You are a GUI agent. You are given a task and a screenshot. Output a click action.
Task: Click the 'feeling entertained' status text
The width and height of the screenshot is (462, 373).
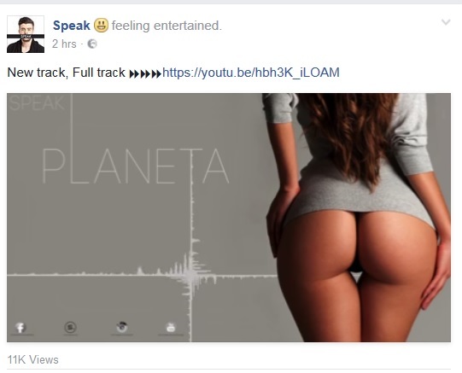coord(167,26)
